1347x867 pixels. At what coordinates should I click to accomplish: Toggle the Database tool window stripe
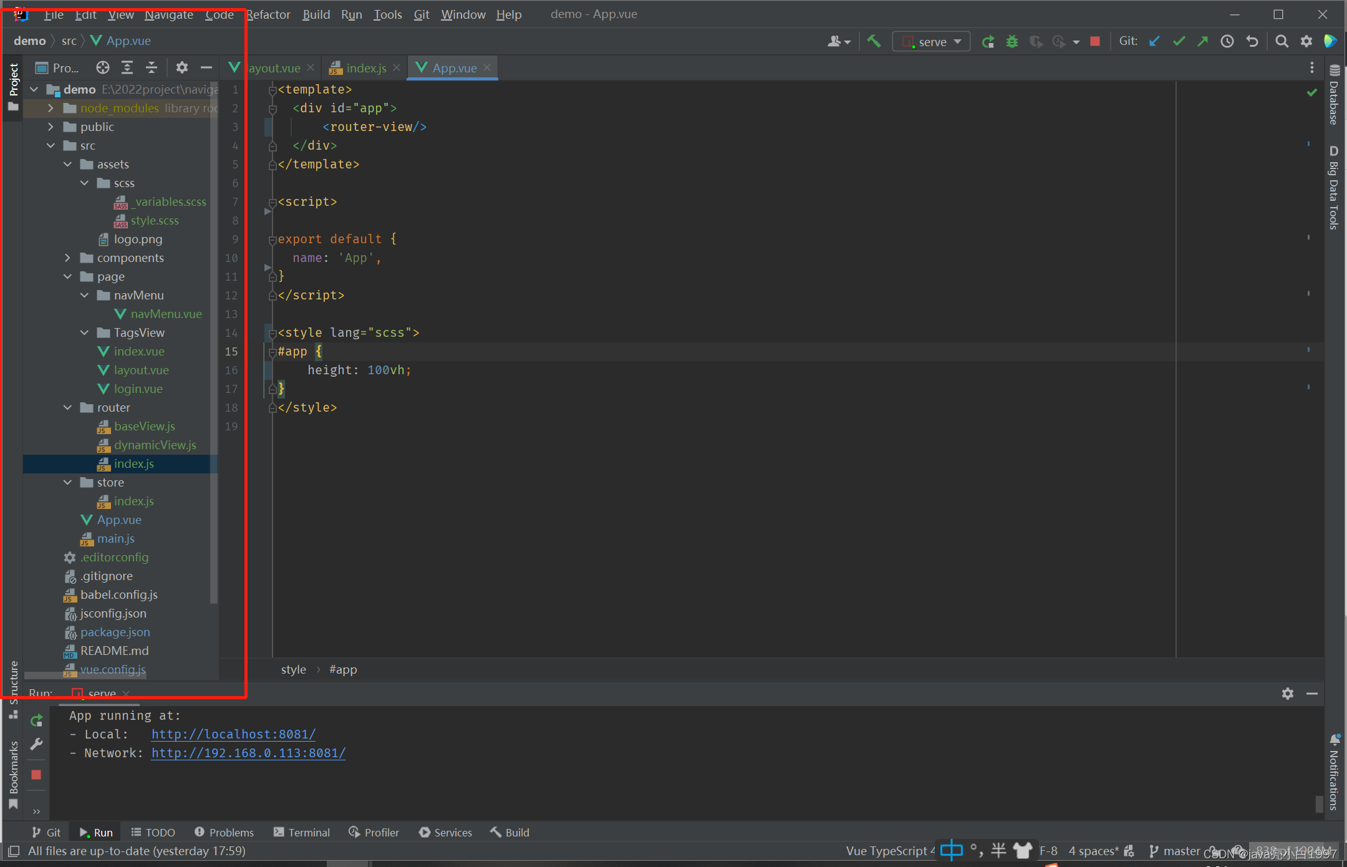[x=1334, y=97]
